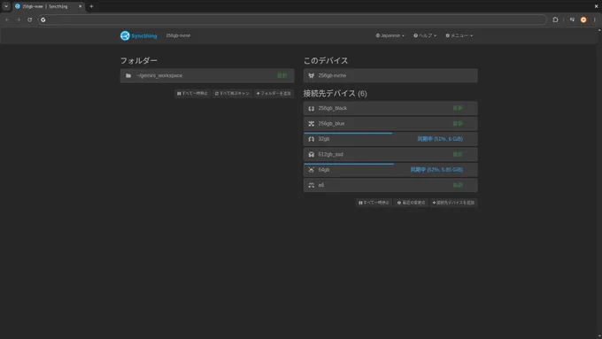Expand the 512gb_ssd device row
Image resolution: width=602 pixels, height=339 pixels.
coord(390,154)
